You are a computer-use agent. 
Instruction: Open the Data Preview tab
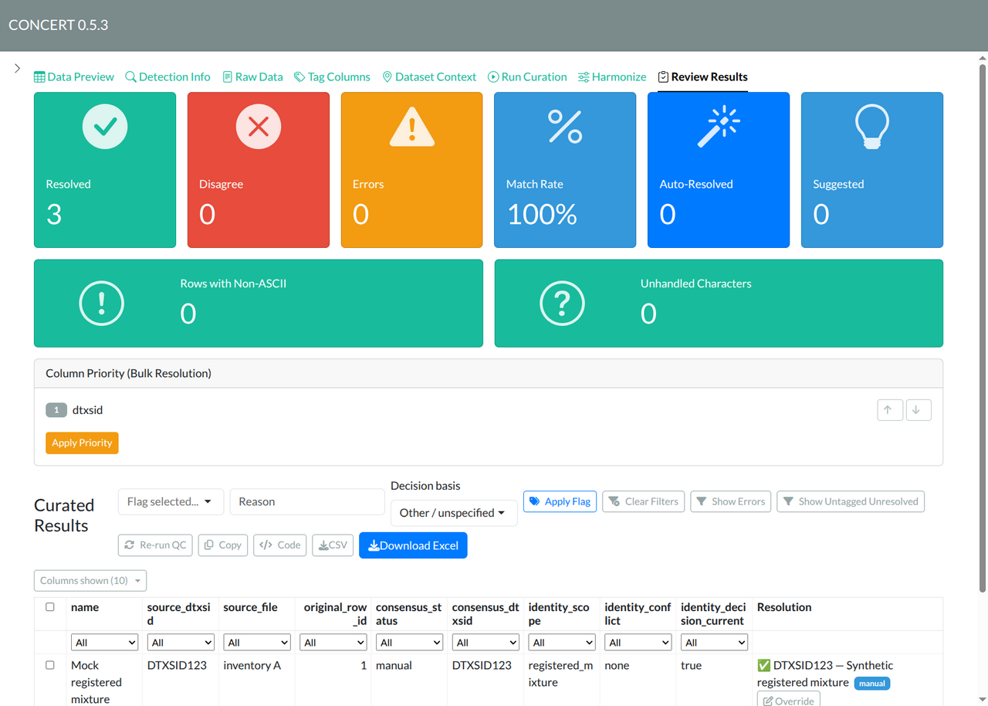(x=74, y=76)
